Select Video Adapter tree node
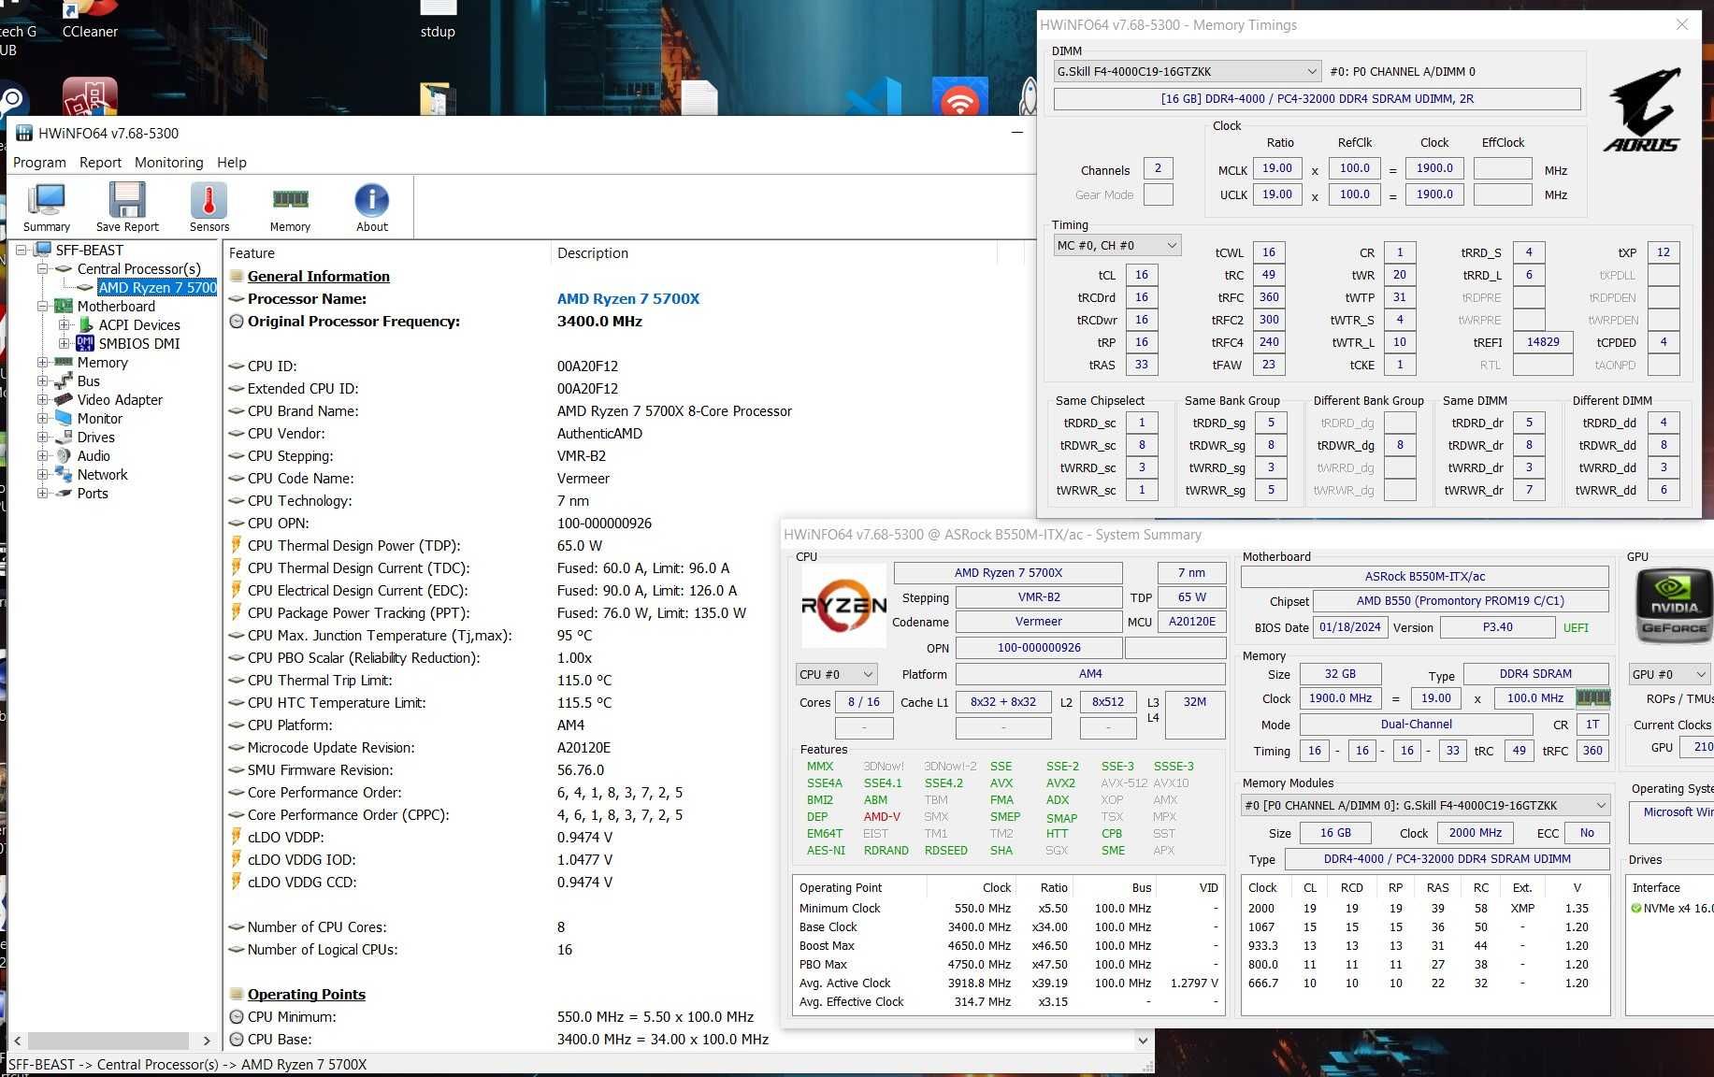This screenshot has width=1714, height=1077. [x=120, y=399]
